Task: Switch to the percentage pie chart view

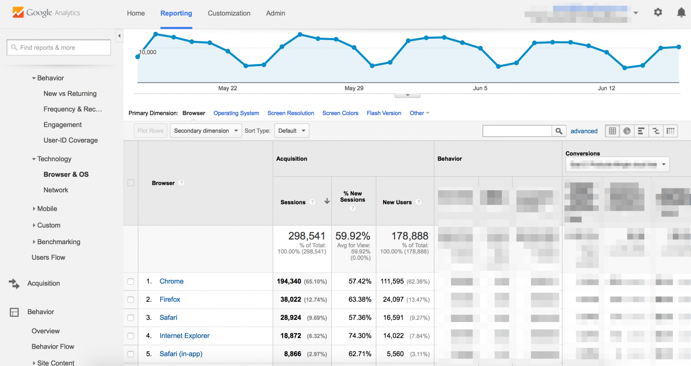Action: click(x=627, y=131)
